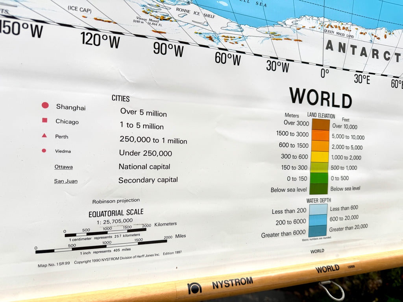Click the 120°W longitude label
403x302 pixels.
pyautogui.click(x=100, y=40)
